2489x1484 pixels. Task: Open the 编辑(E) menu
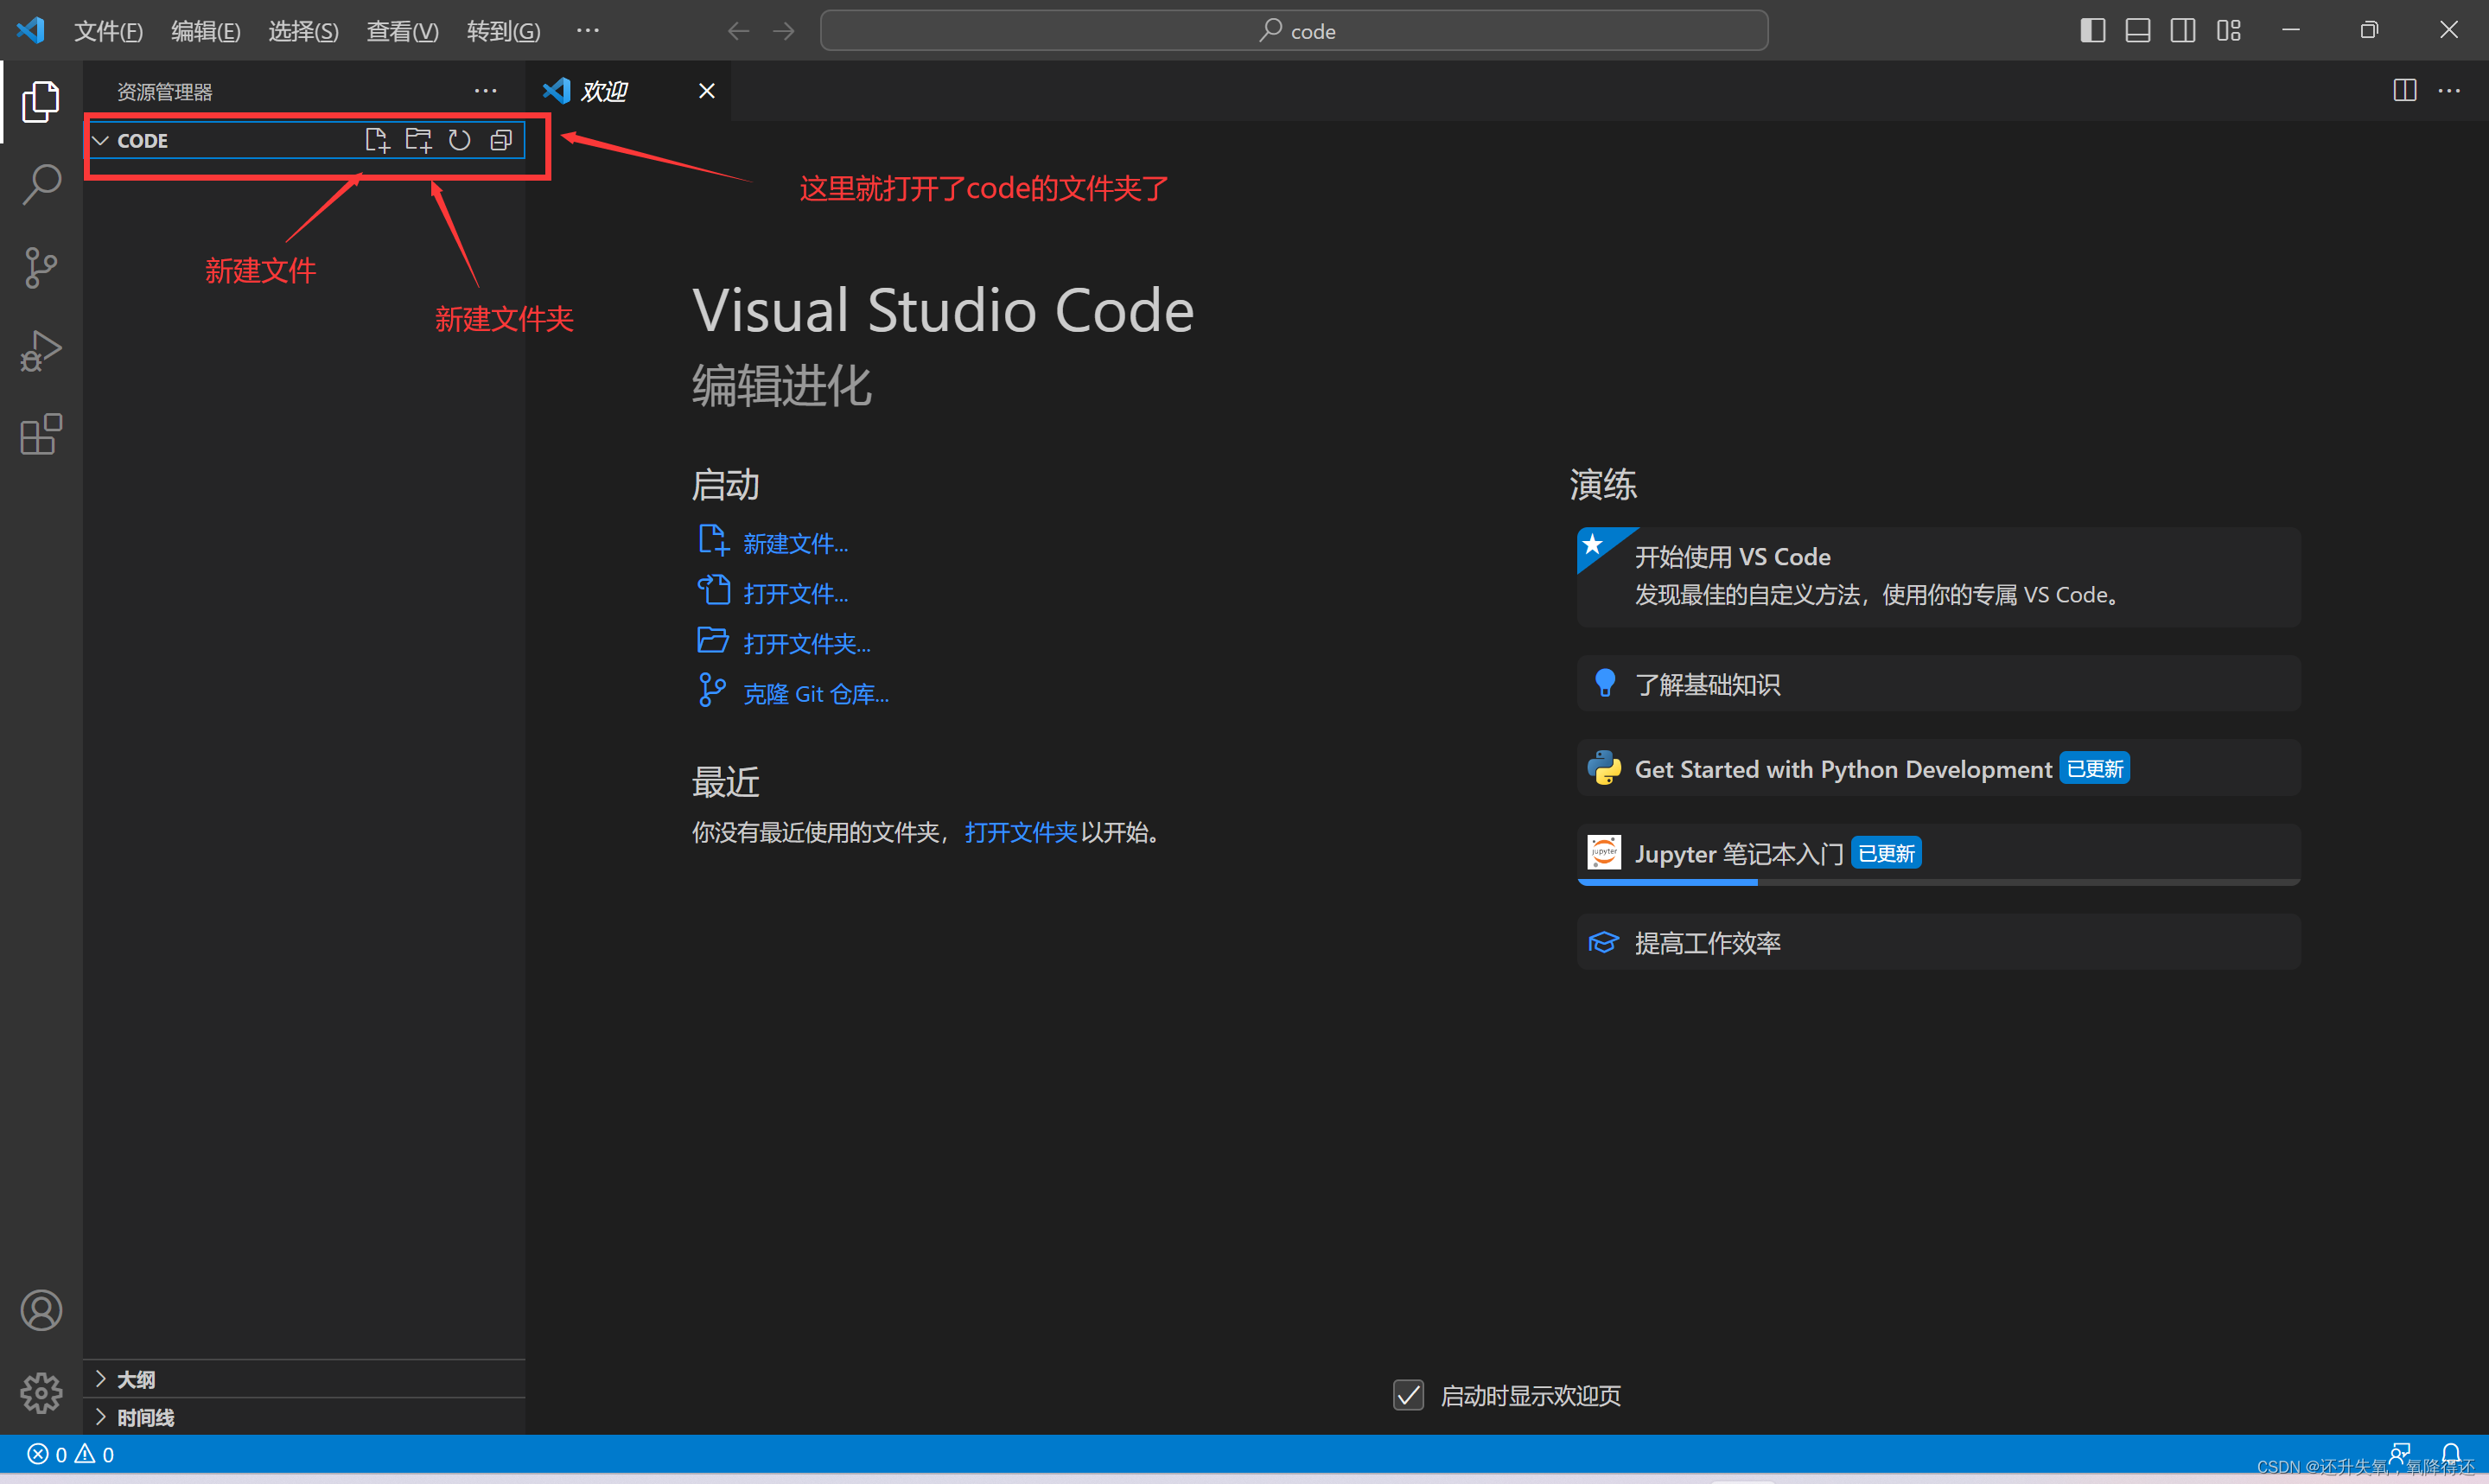pyautogui.click(x=206, y=31)
